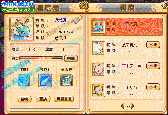Viewport: 168px width, 115px height.
Task: Send out the level 40 white rabbit with 出击
Action: point(153,45)
